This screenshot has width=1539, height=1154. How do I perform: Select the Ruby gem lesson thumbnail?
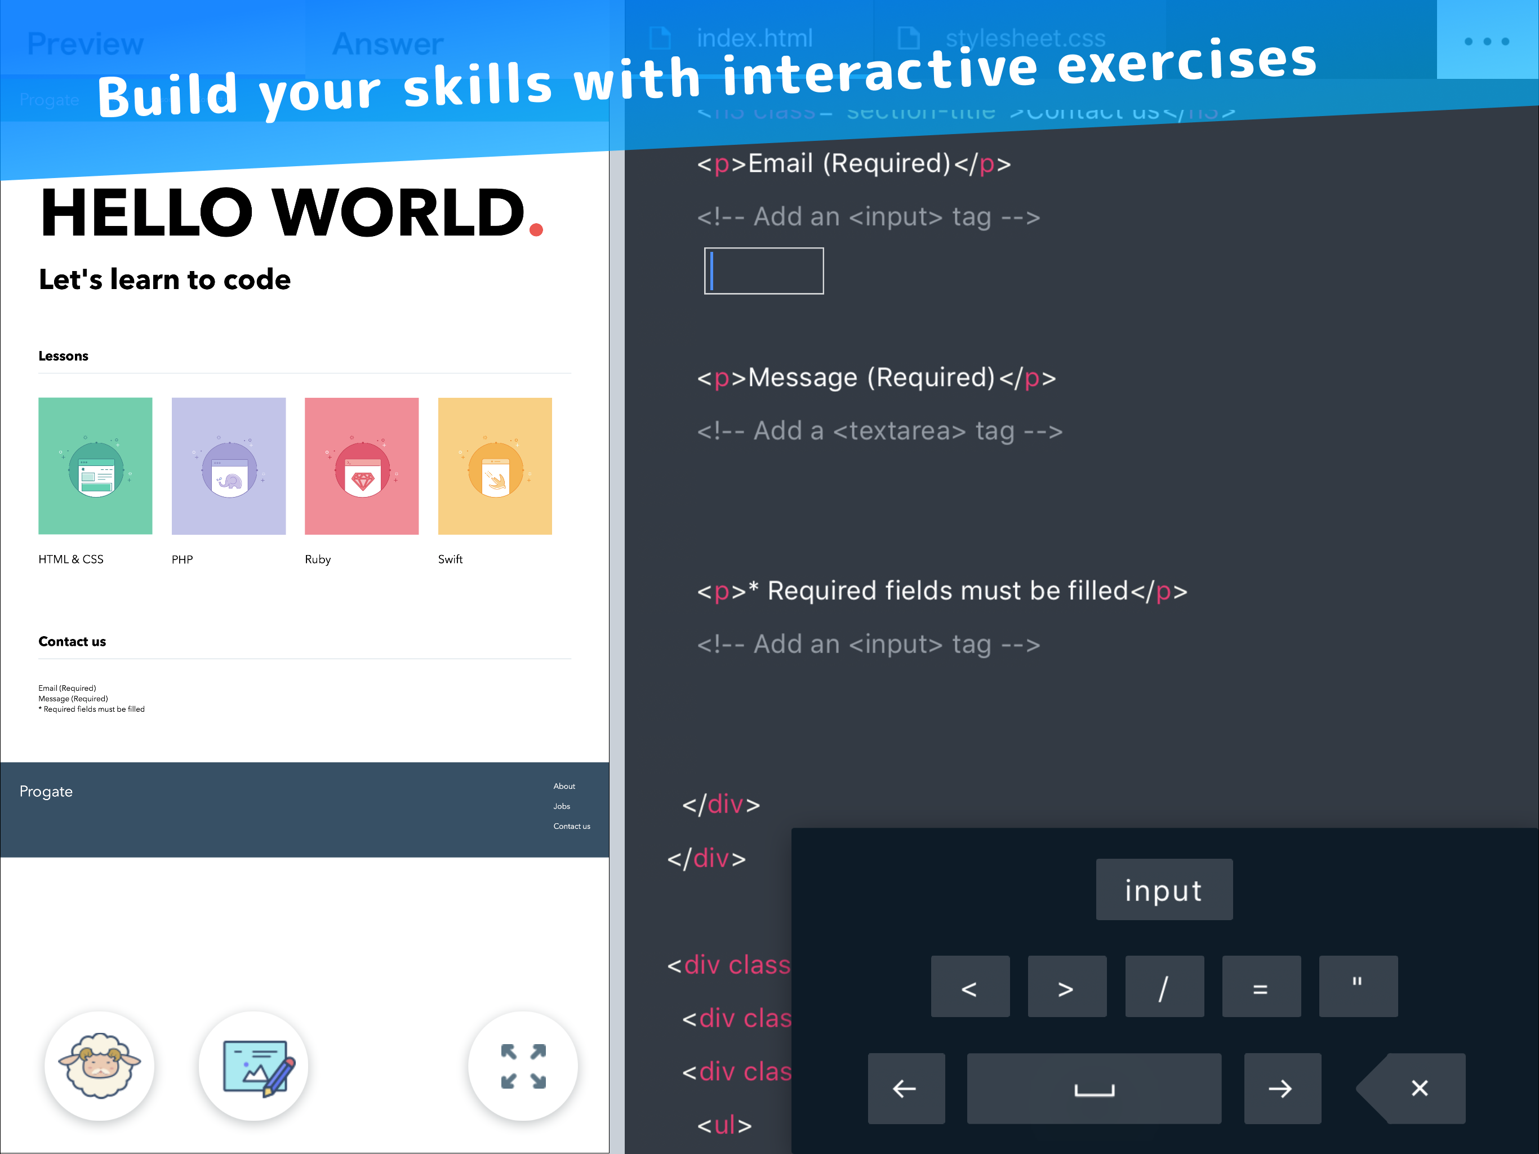tap(362, 465)
